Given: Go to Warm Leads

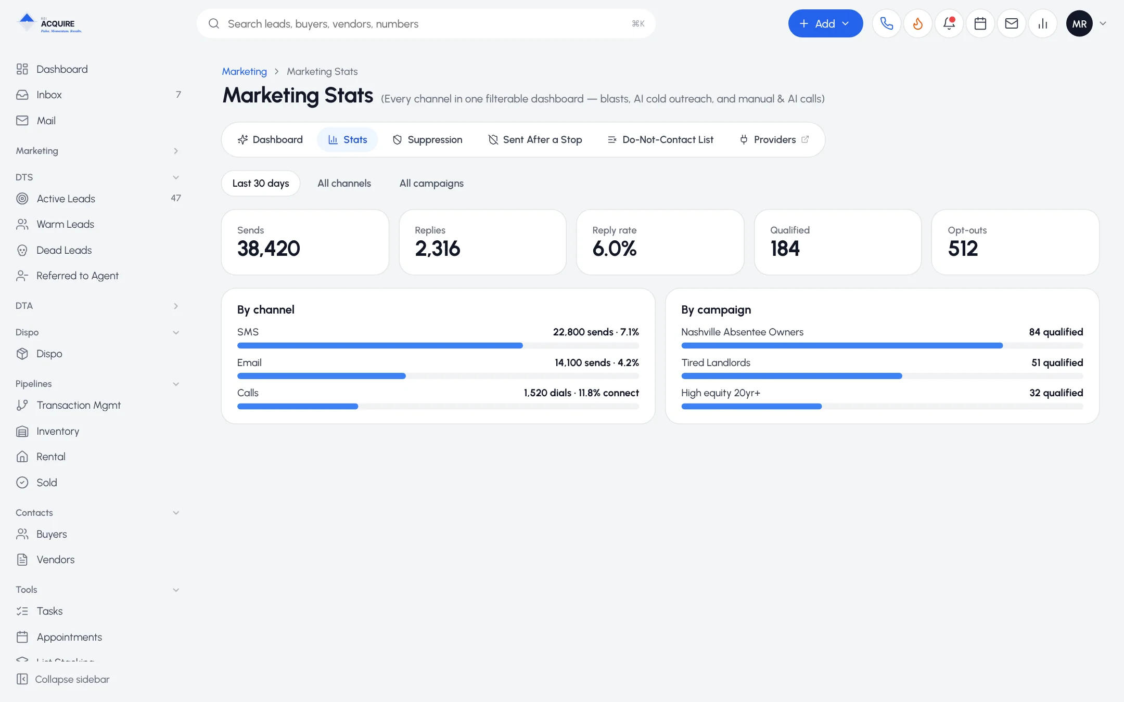Looking at the screenshot, I should [x=98, y=224].
